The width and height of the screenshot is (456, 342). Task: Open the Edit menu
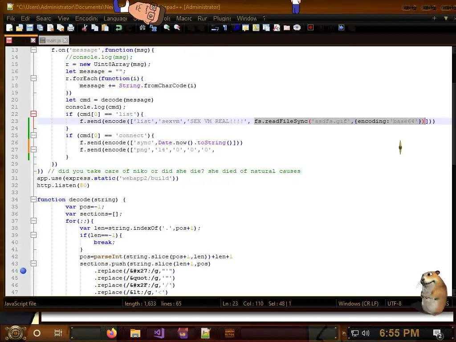25,18
